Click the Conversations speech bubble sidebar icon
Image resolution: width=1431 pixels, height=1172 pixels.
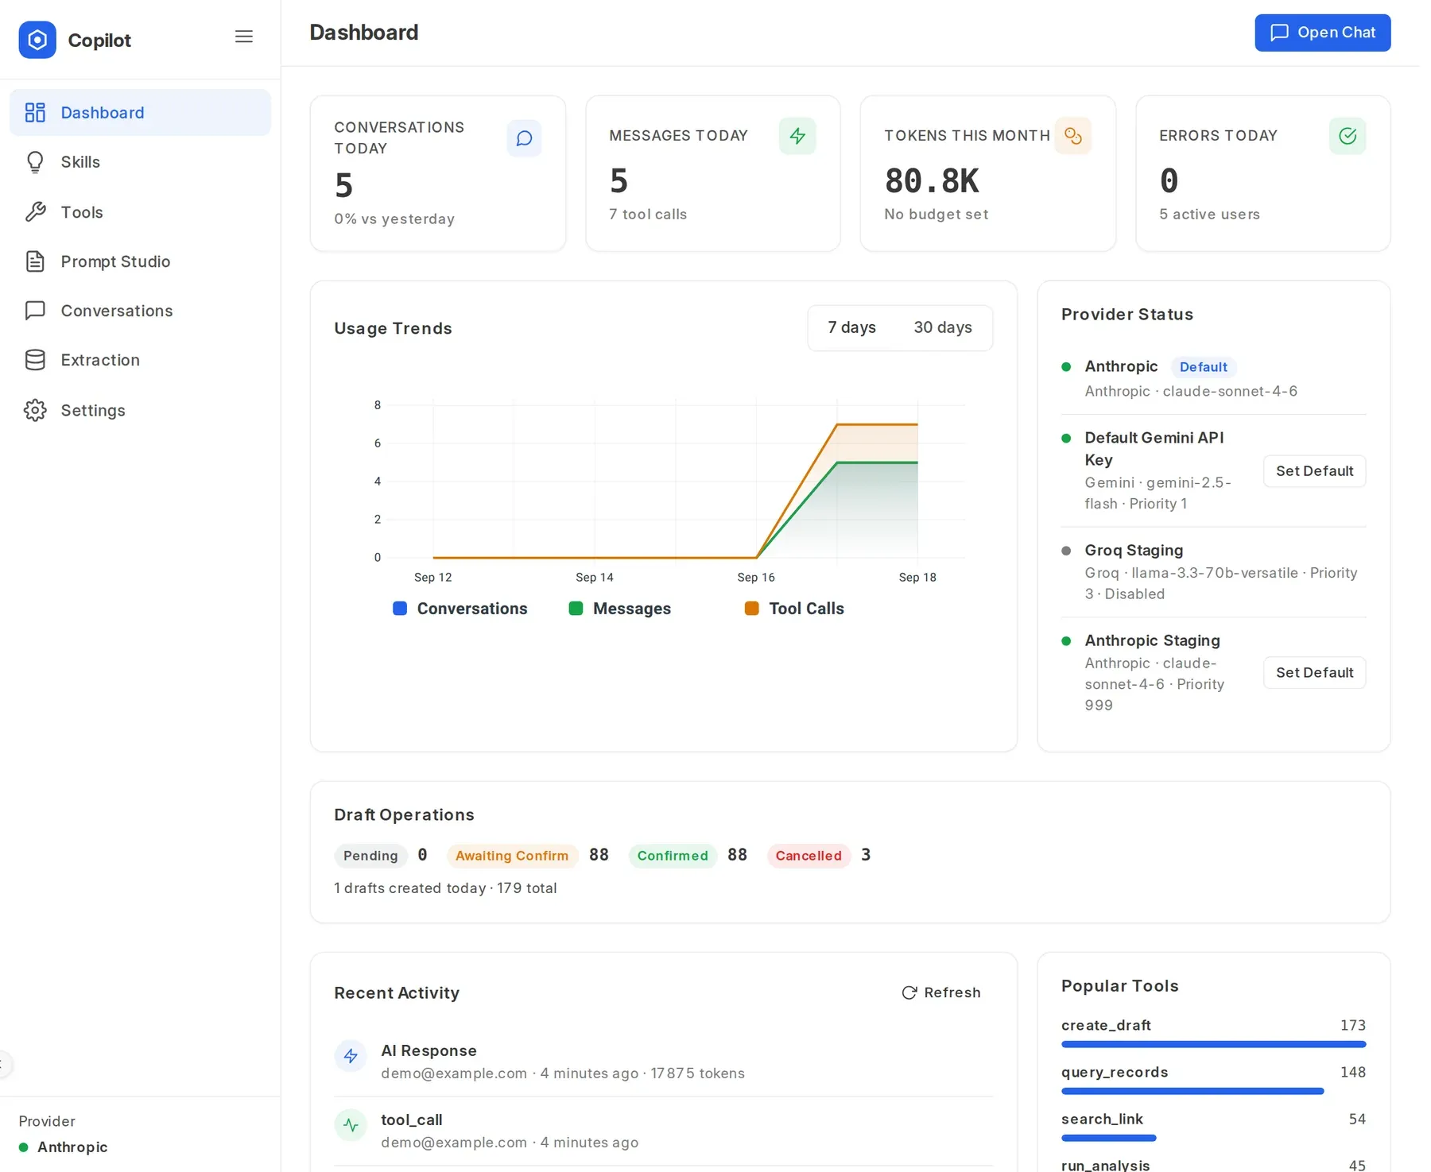click(35, 311)
